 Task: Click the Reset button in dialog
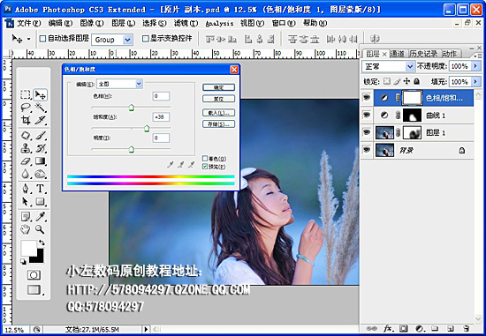tap(218, 99)
